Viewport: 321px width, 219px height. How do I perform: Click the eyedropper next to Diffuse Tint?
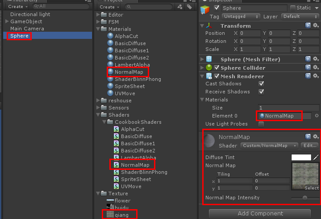tap(316, 157)
